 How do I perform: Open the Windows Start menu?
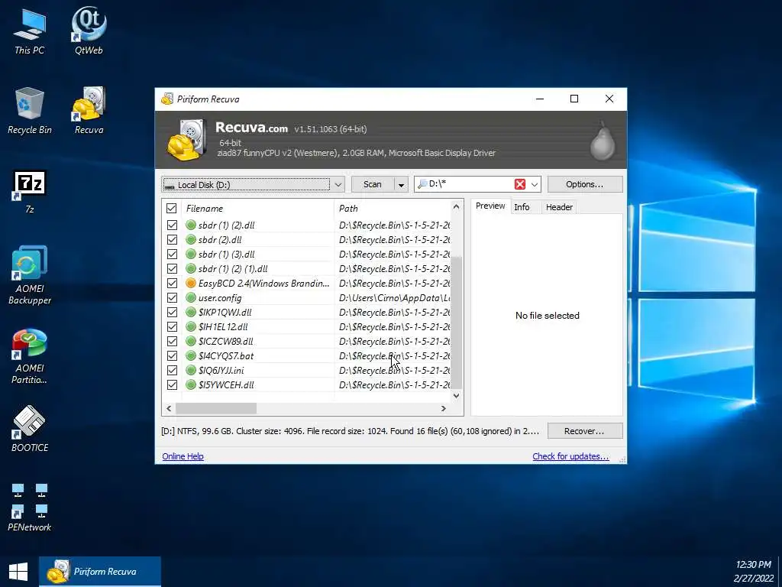pos(18,572)
